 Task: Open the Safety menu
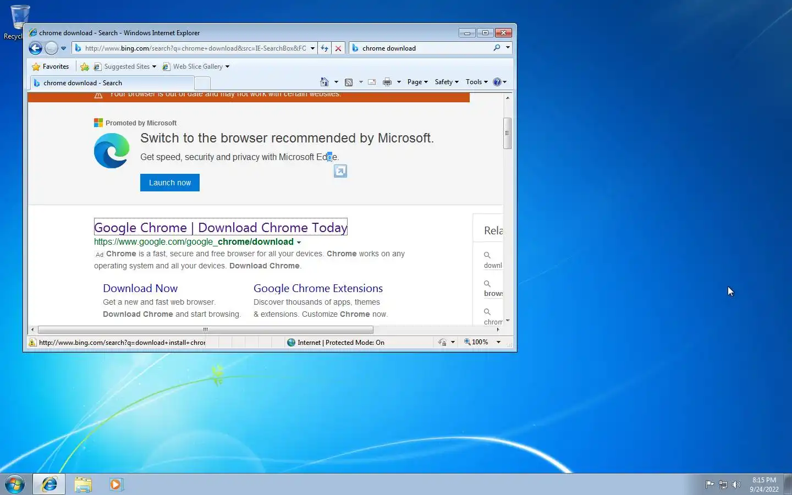tap(447, 82)
